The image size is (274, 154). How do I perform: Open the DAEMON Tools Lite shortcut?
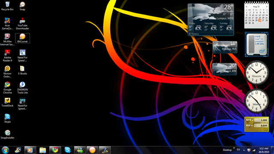click(x=22, y=88)
